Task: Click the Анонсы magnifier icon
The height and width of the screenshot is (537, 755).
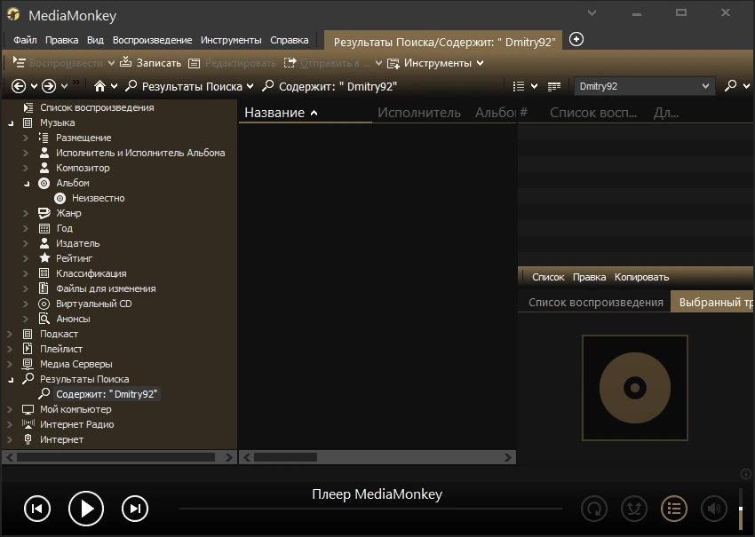Action: tap(44, 319)
